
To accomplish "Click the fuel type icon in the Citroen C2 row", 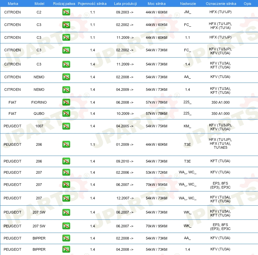I will click(66, 12).
